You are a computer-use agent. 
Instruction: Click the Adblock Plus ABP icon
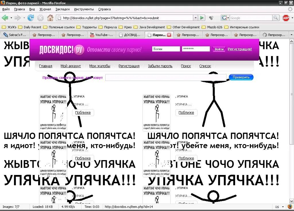(286, 18)
